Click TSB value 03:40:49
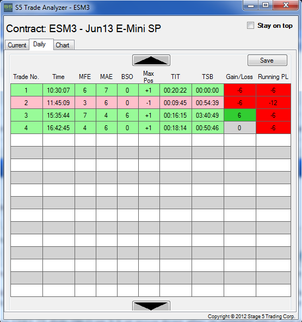302x322 pixels. coord(208,115)
